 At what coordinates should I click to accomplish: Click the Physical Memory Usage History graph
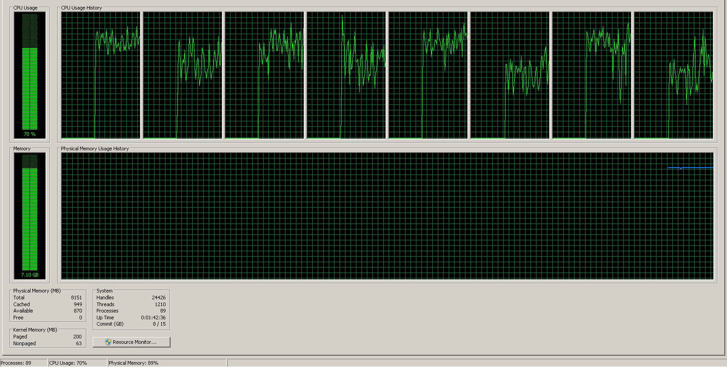[387, 216]
